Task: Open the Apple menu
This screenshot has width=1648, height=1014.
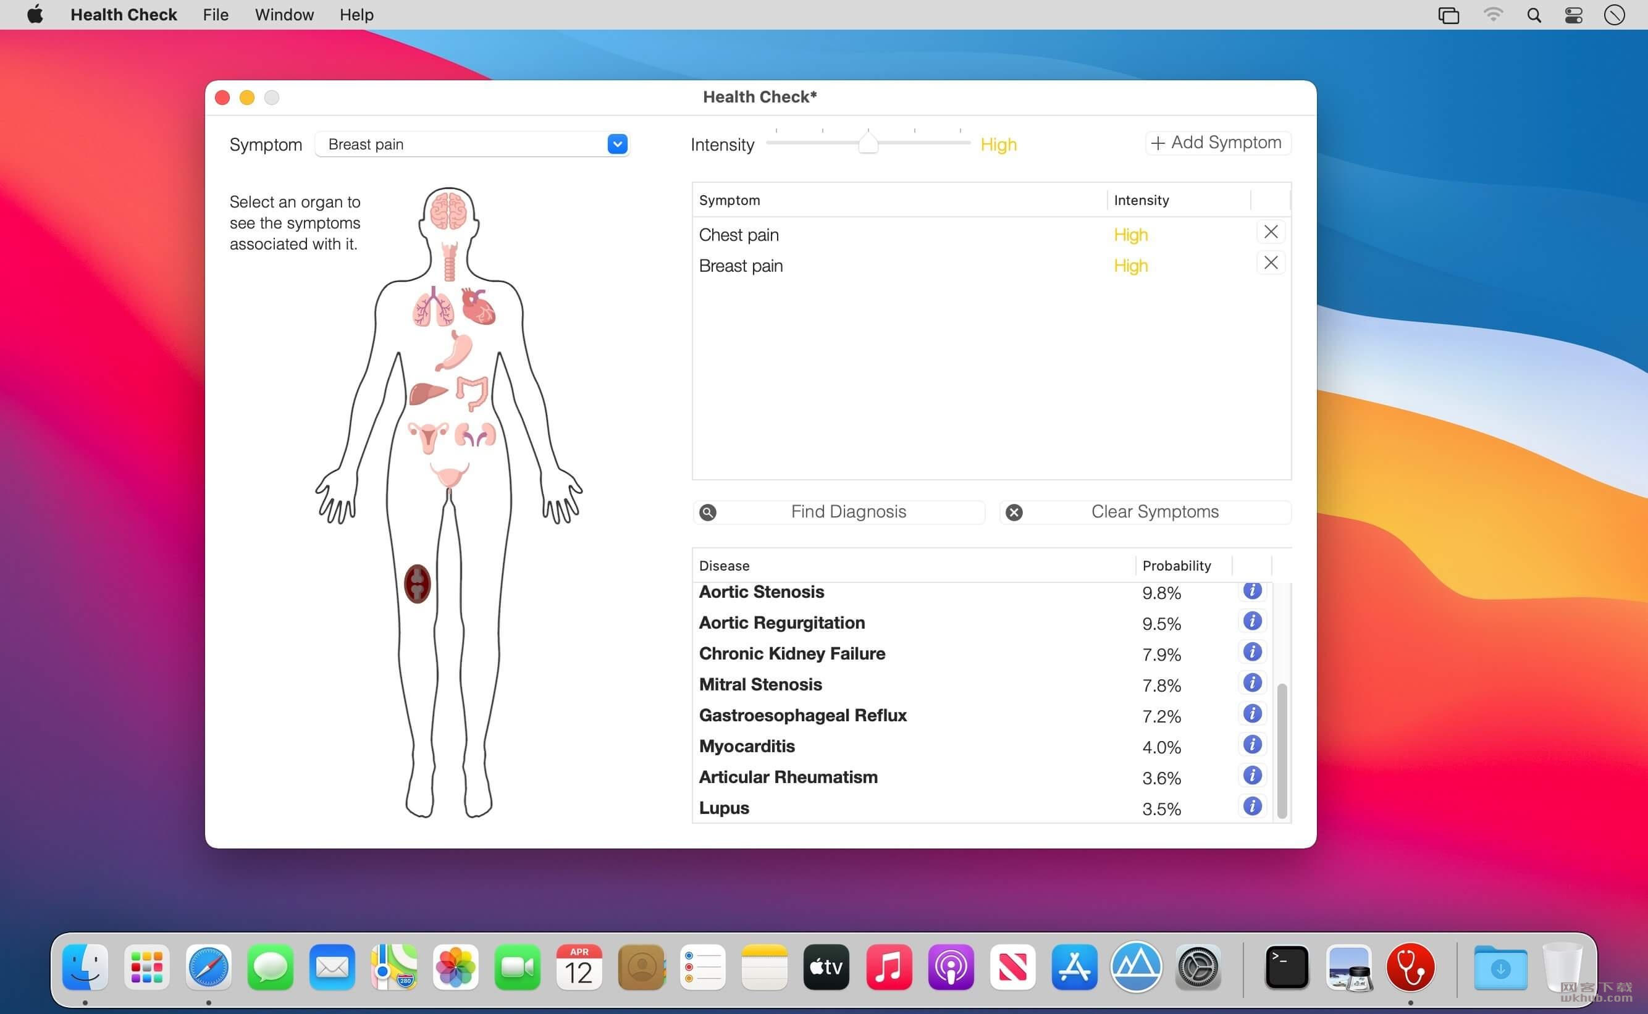Action: tap(35, 15)
